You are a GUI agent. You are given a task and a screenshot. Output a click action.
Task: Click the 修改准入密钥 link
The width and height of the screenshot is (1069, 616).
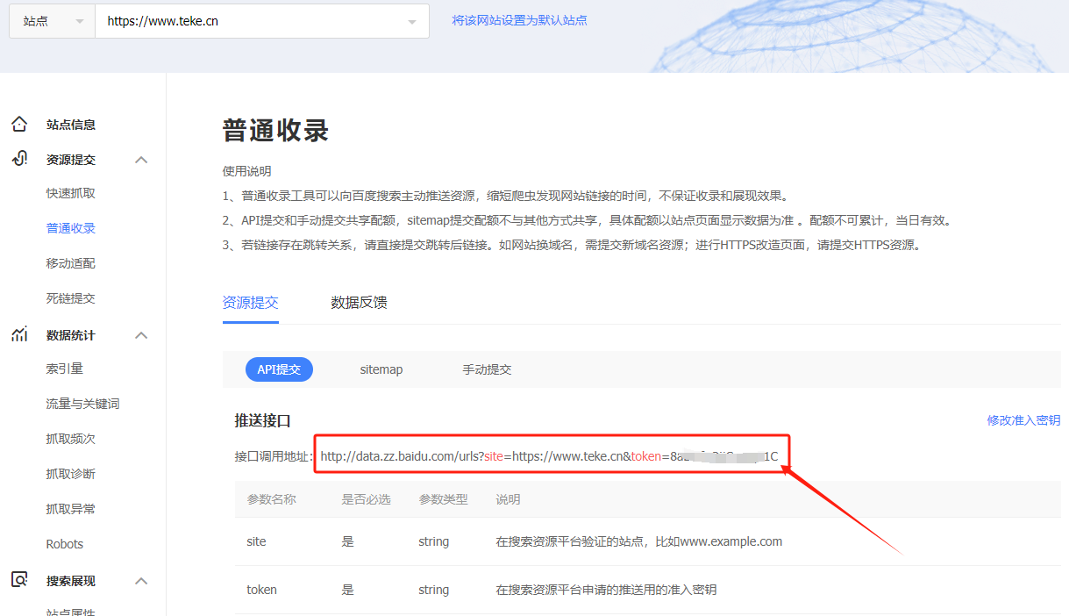point(1023,420)
